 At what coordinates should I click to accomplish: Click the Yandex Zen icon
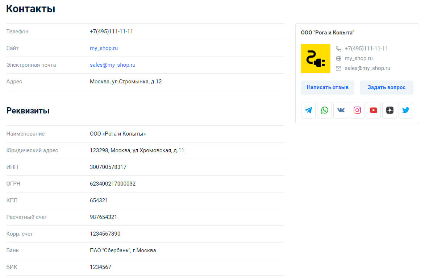pyautogui.click(x=390, y=110)
